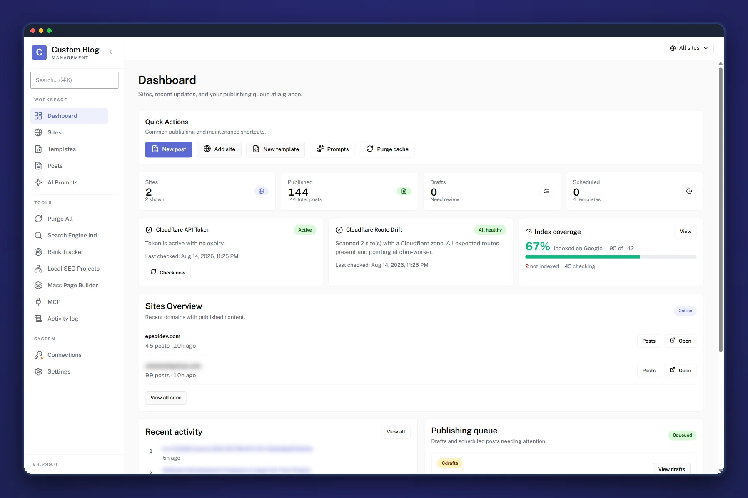The image size is (748, 498).
Task: Open Prompts quick action
Action: 332,149
